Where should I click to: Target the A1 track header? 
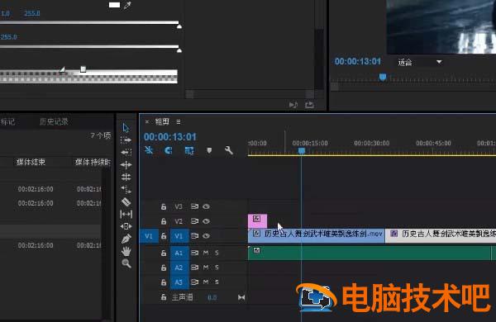tap(179, 253)
